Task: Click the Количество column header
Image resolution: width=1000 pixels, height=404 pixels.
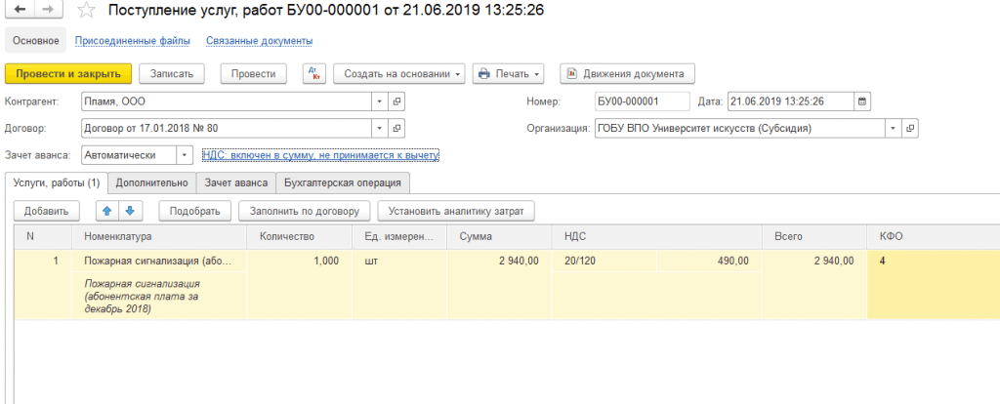Action: coord(299,236)
